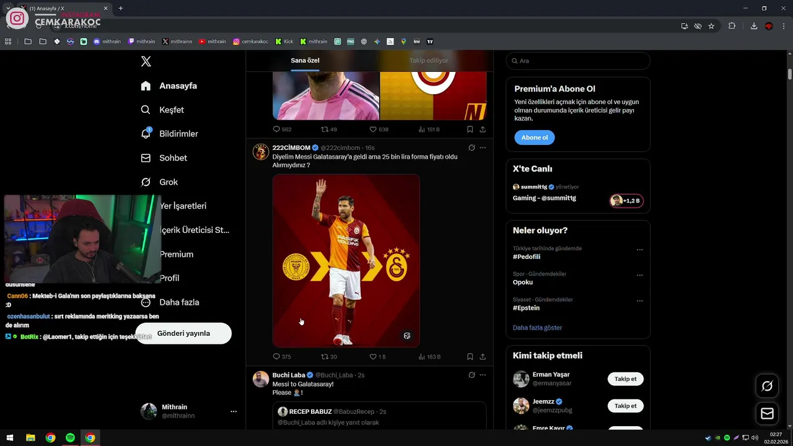Follow Erman Yaşar with Takip et
The image size is (793, 446).
pos(625,379)
